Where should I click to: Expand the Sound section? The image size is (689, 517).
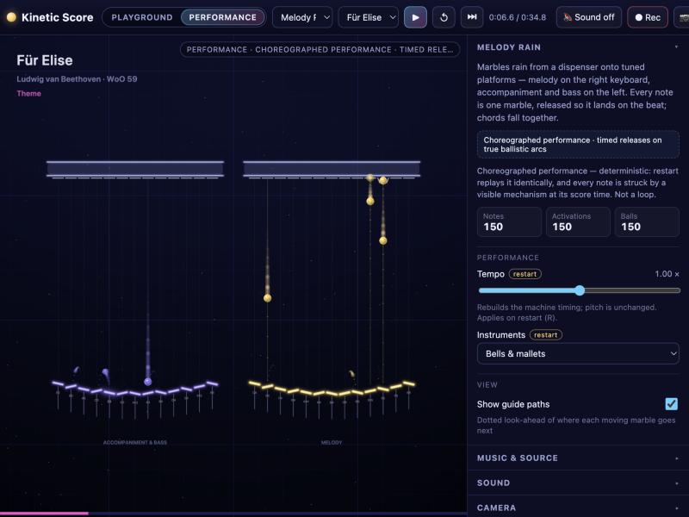(578, 483)
